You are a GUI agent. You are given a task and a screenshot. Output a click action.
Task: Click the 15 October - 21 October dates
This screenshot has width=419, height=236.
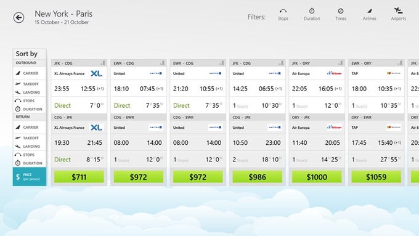[62, 22]
